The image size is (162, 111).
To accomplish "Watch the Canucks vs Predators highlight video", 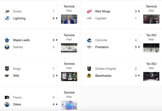I will pyautogui.click(x=151, y=48).
